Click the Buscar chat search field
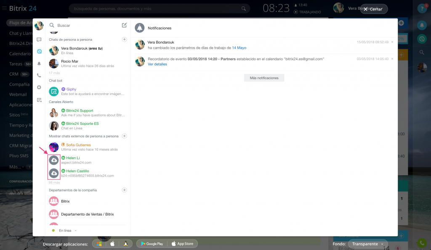This screenshot has height=250, width=431. (88, 25)
